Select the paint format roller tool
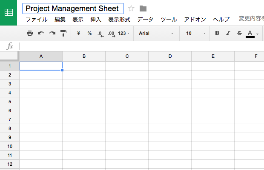The height and width of the screenshot is (170, 264). [63, 33]
